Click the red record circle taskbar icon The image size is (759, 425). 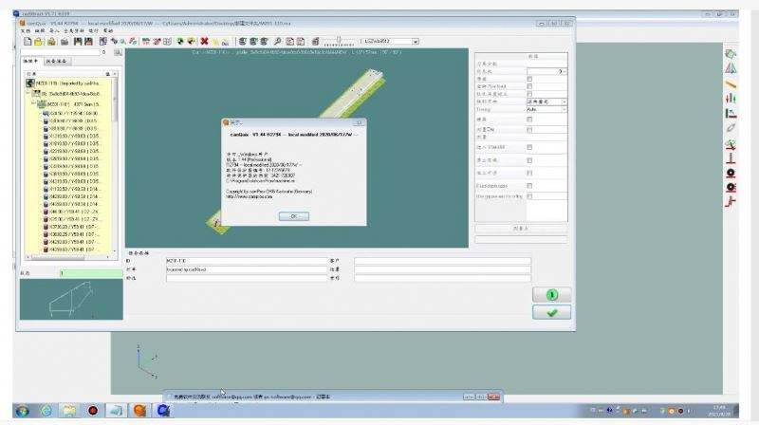(x=93, y=411)
